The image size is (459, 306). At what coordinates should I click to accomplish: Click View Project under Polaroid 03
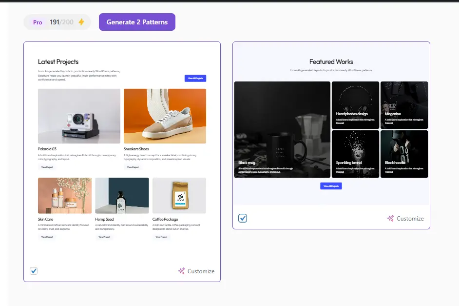click(x=47, y=167)
